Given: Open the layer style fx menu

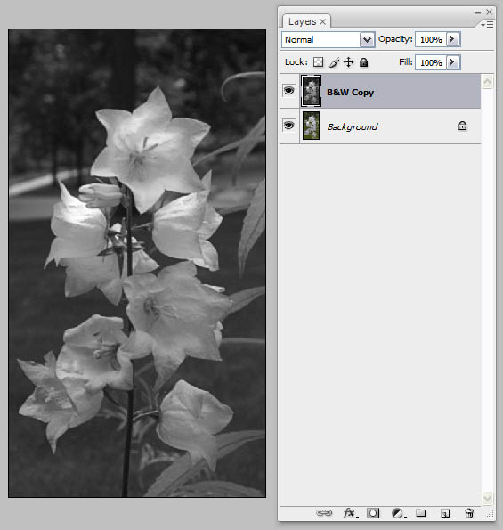Looking at the screenshot, I should point(350,513).
